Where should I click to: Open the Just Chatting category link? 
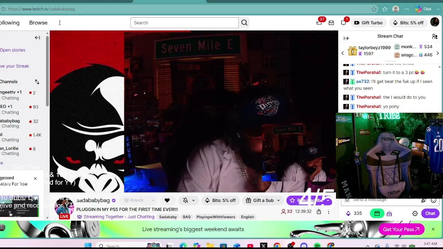pyautogui.click(x=141, y=217)
